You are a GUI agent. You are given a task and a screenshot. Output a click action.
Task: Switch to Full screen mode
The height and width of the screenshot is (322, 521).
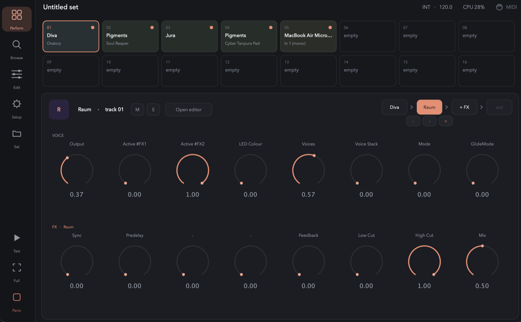coord(17,273)
